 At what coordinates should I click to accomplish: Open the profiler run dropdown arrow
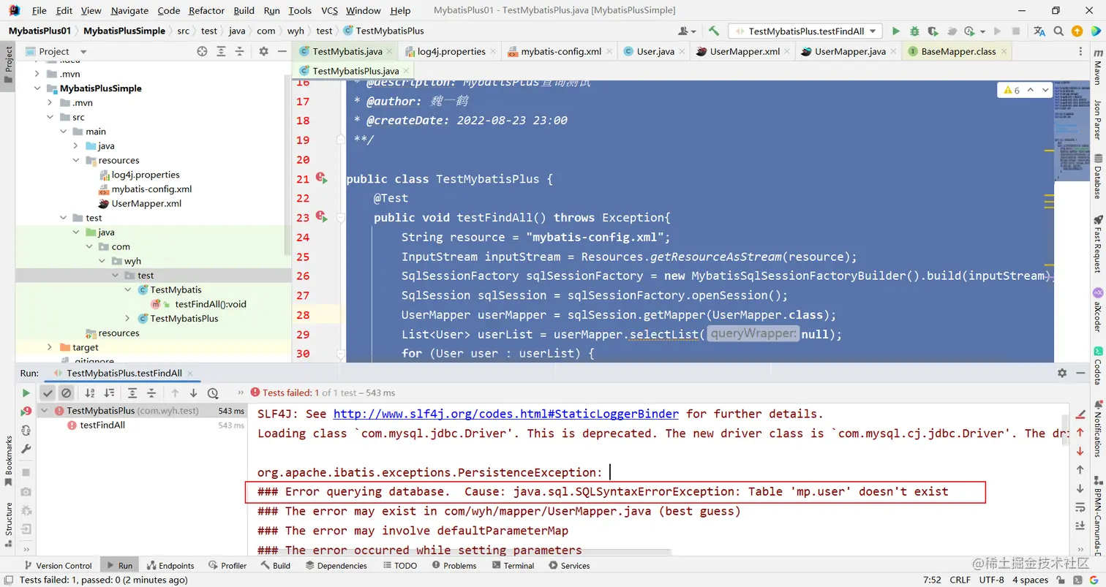coord(982,31)
